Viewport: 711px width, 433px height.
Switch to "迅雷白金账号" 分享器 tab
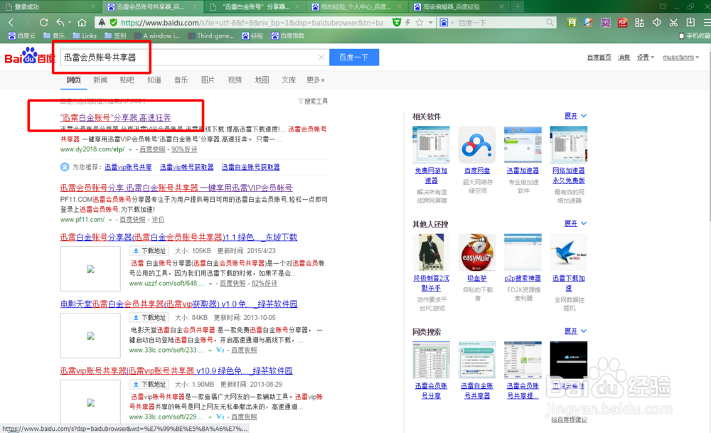(x=255, y=7)
